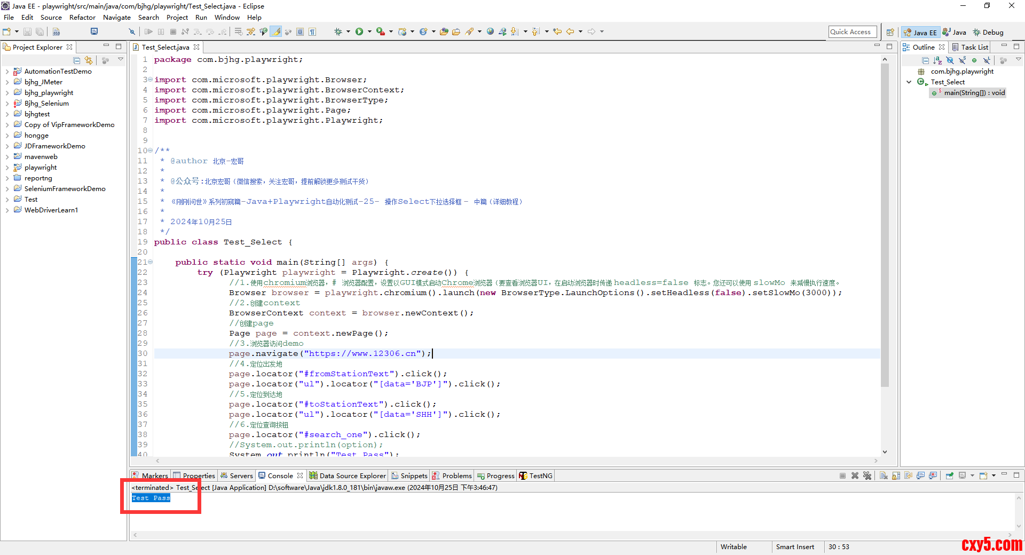Switch to the Debug perspective
Viewport: 1025px width, 555px height.
988,32
